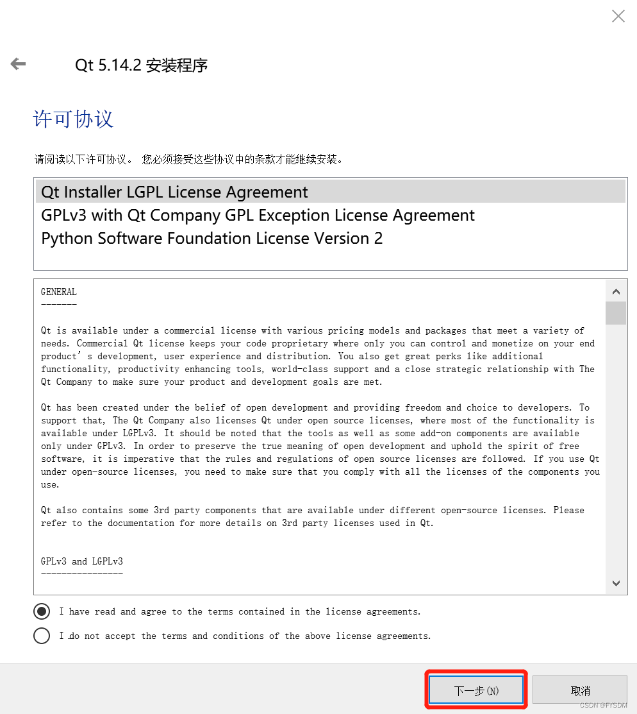
Task: Click the 'GPLv3 and LGPLv3' section heading
Action: 82,561
